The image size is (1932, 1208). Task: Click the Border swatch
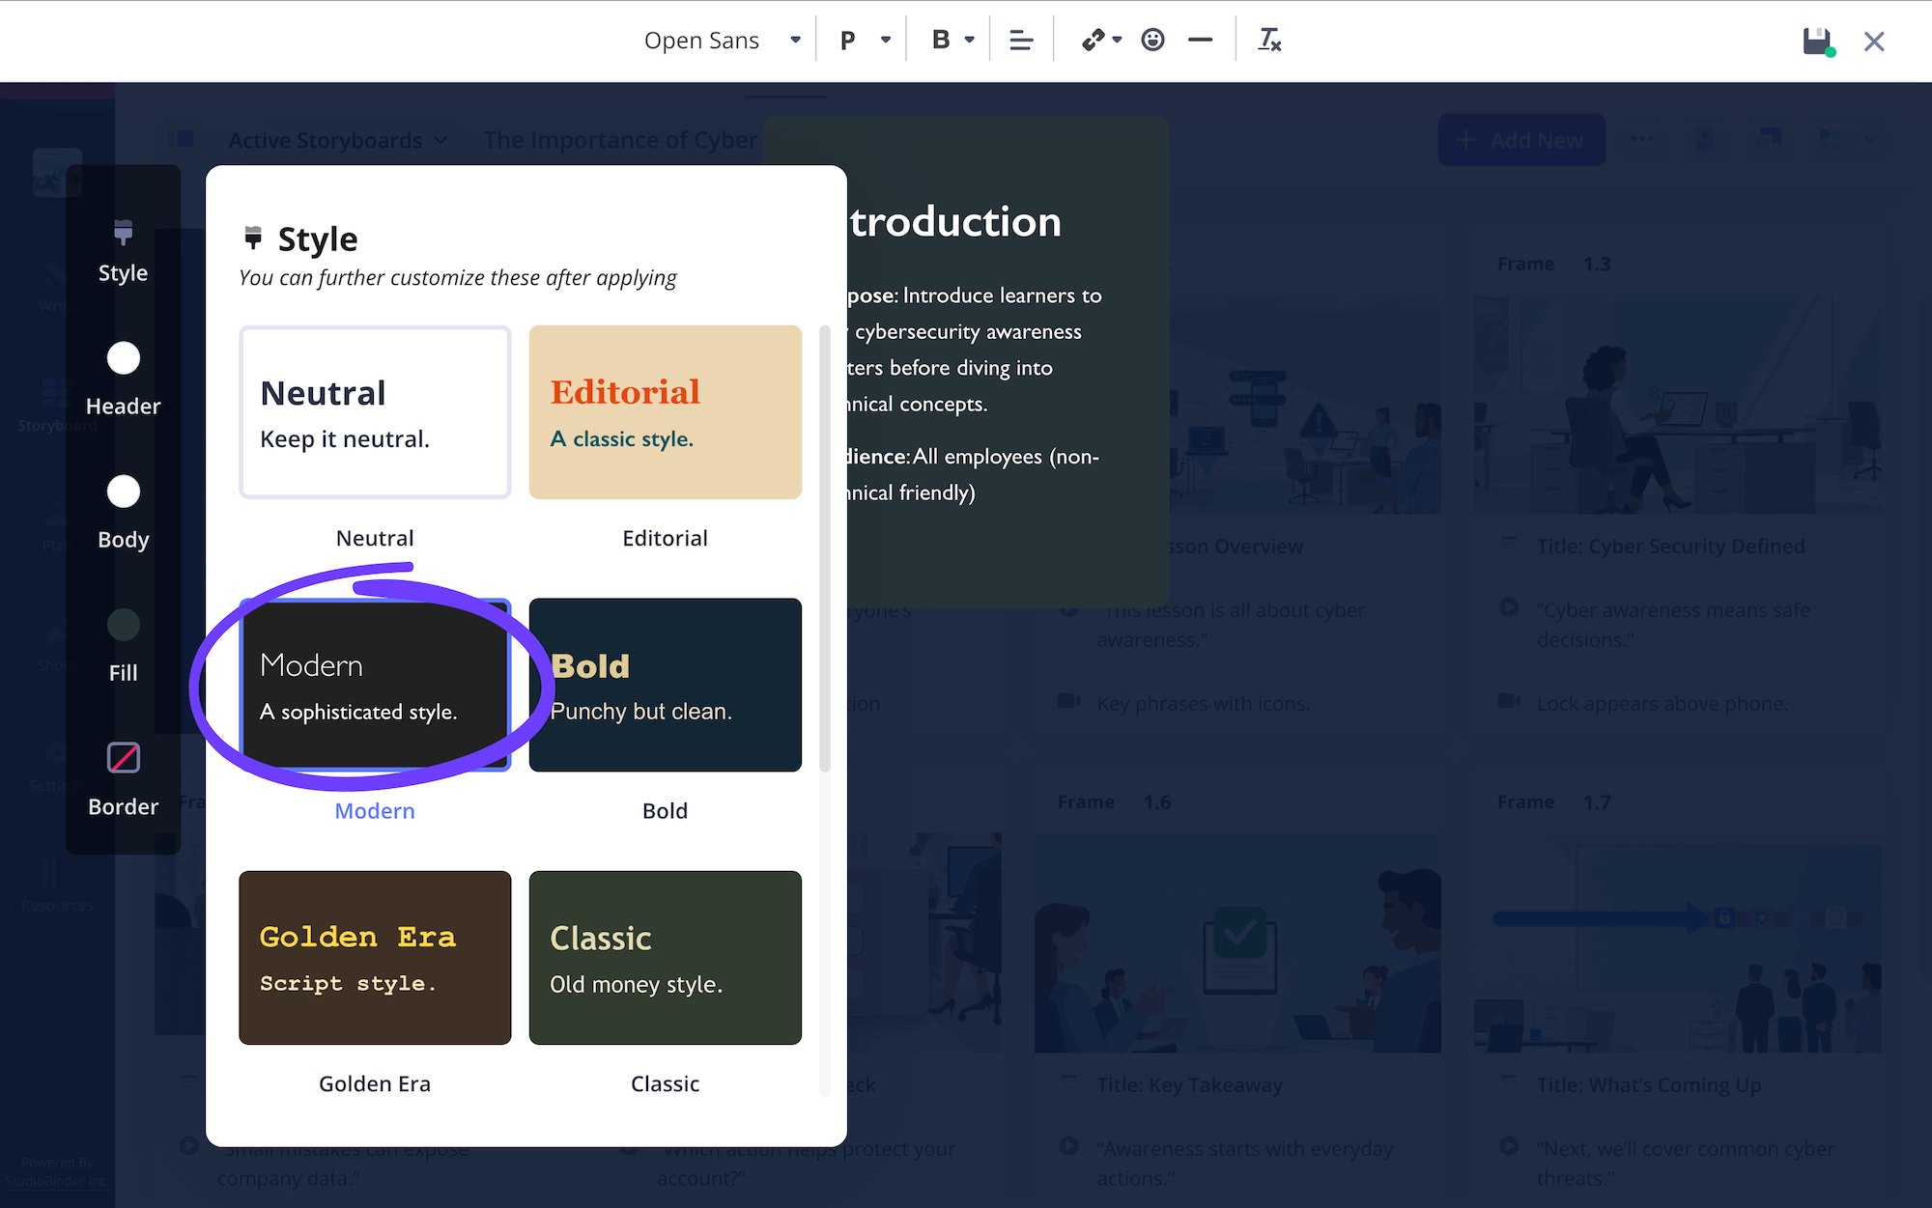point(123,758)
